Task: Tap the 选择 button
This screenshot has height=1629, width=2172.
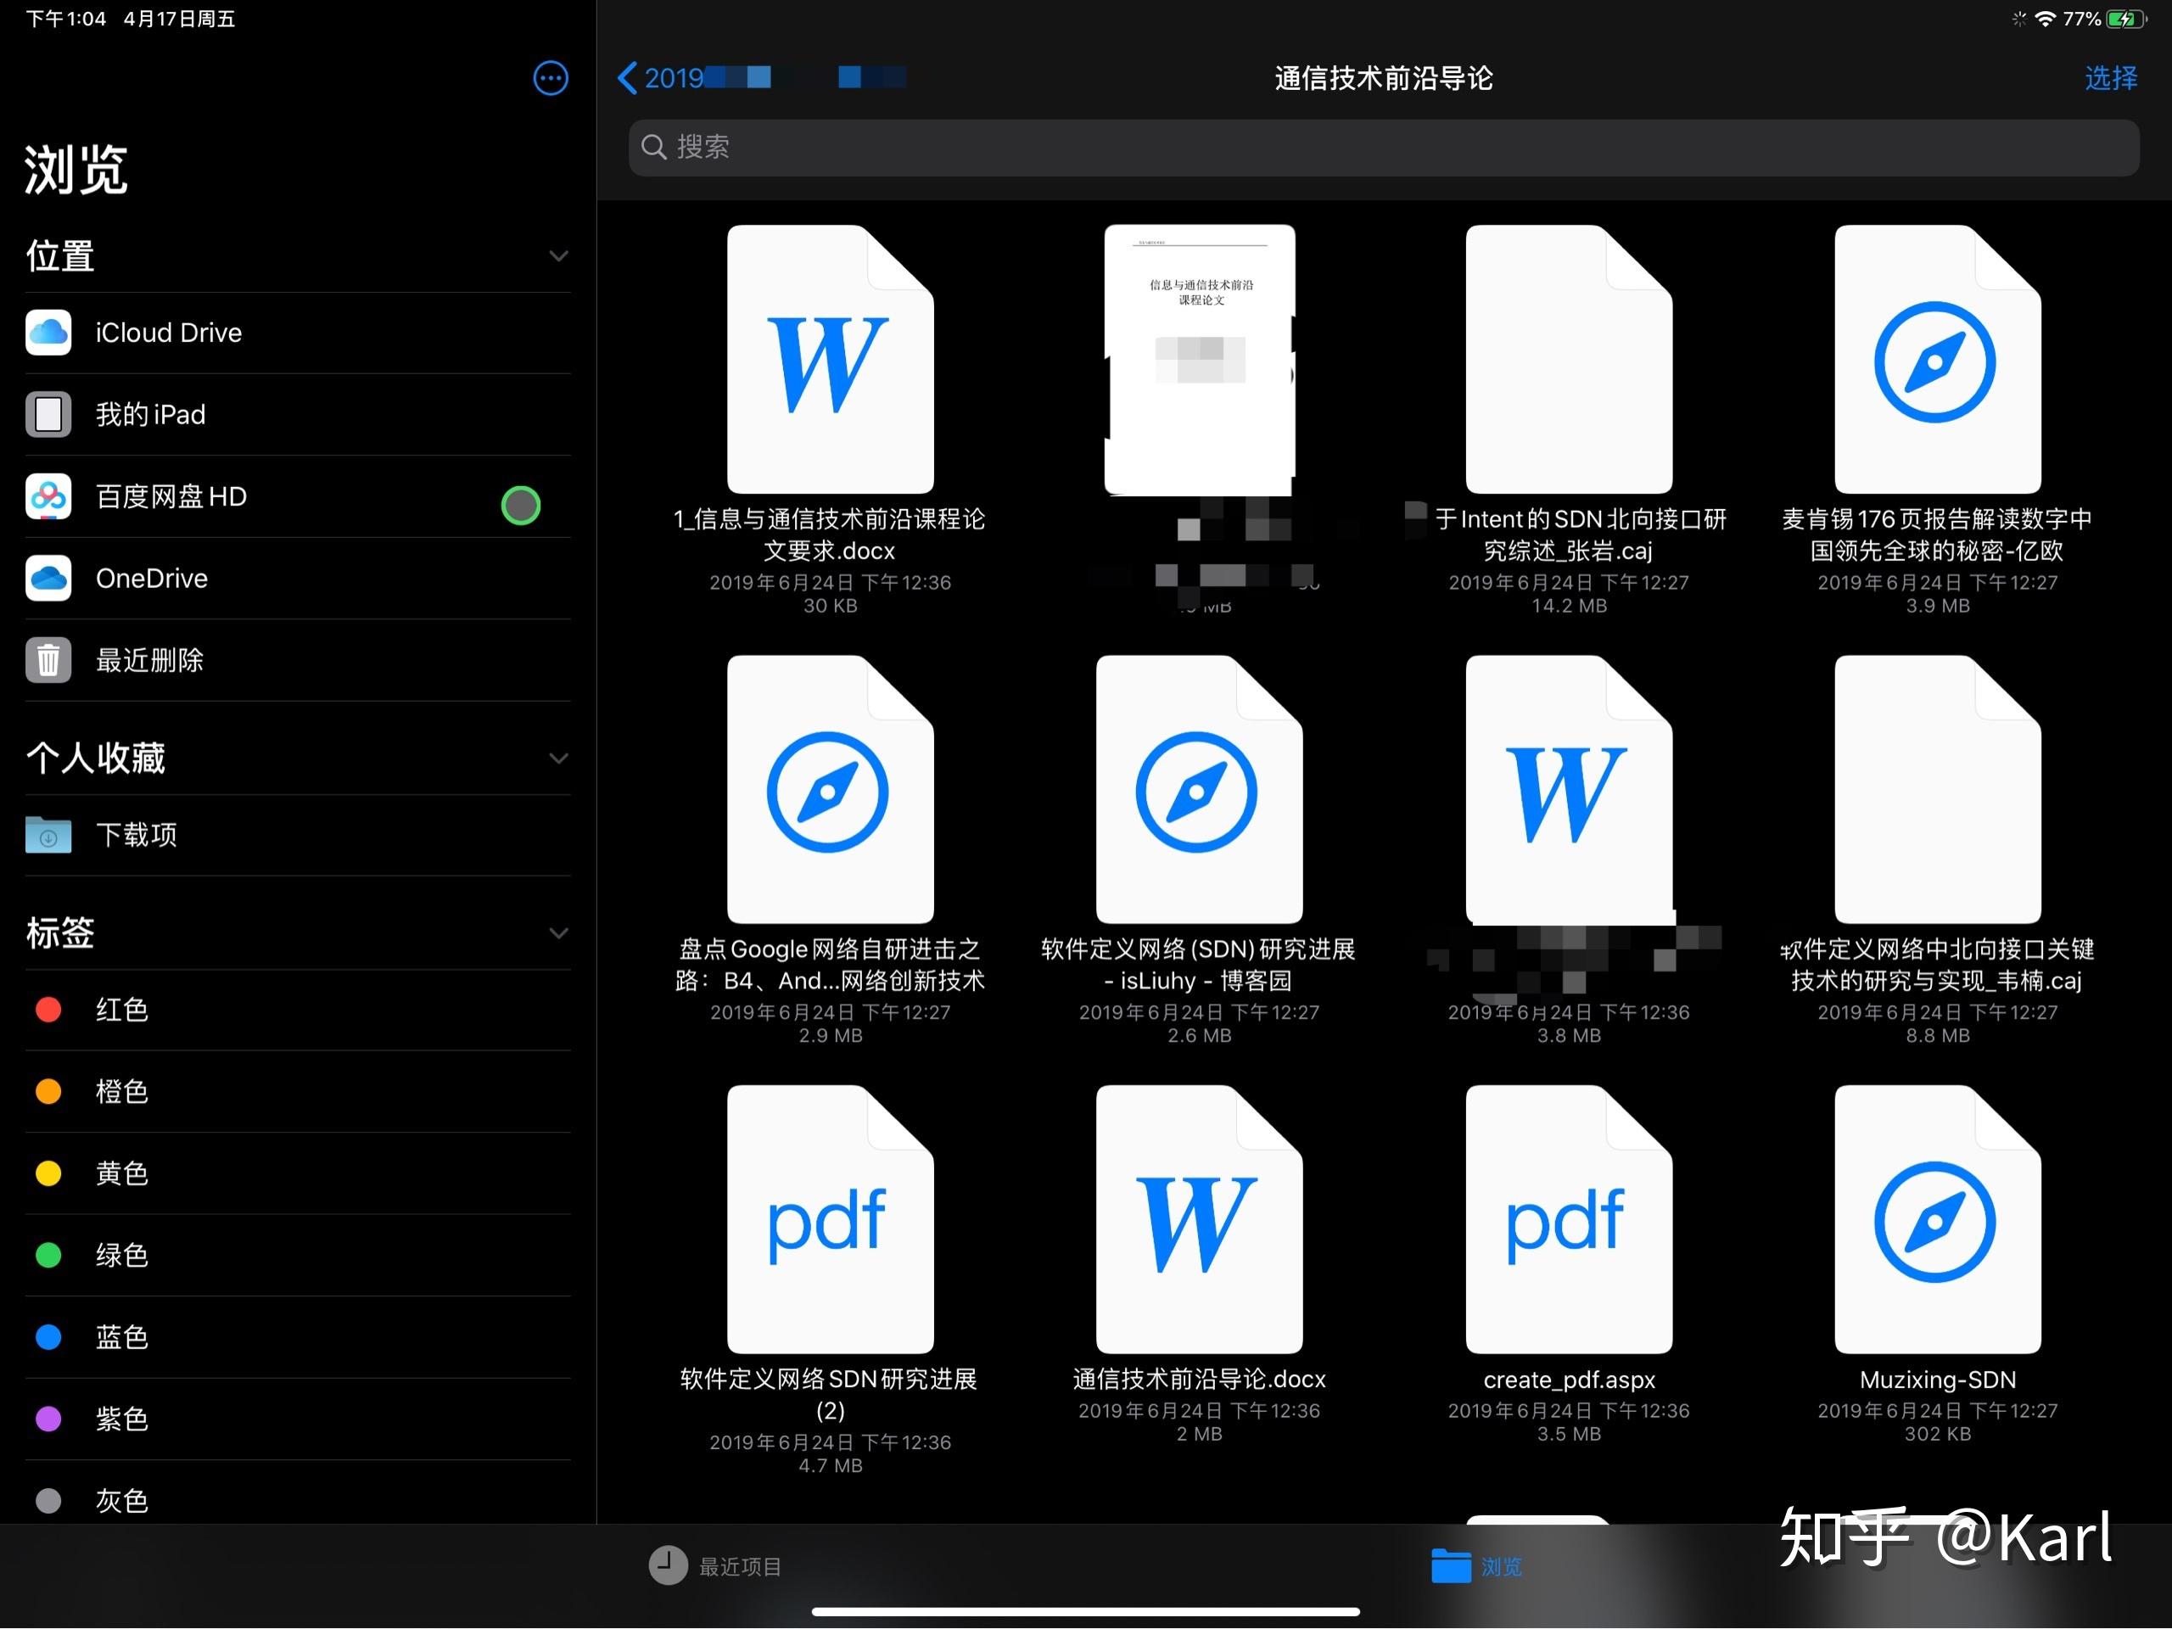Action: point(2111,77)
